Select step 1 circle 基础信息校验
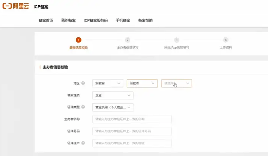 (x=78, y=40)
